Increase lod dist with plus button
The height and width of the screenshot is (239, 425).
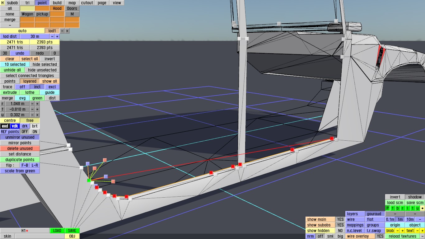point(57,36)
